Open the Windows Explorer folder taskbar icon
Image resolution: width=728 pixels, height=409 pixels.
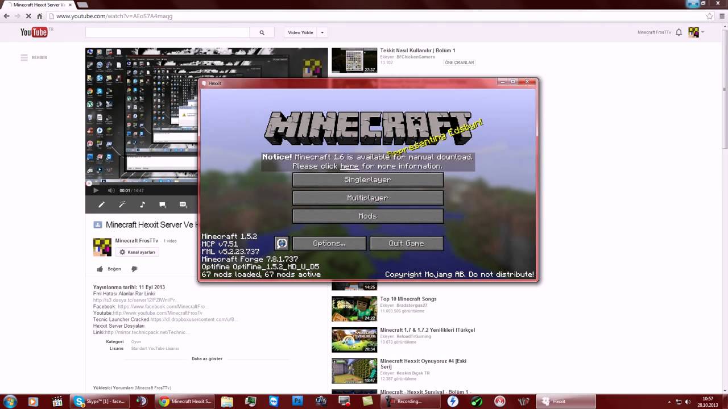pos(227,401)
